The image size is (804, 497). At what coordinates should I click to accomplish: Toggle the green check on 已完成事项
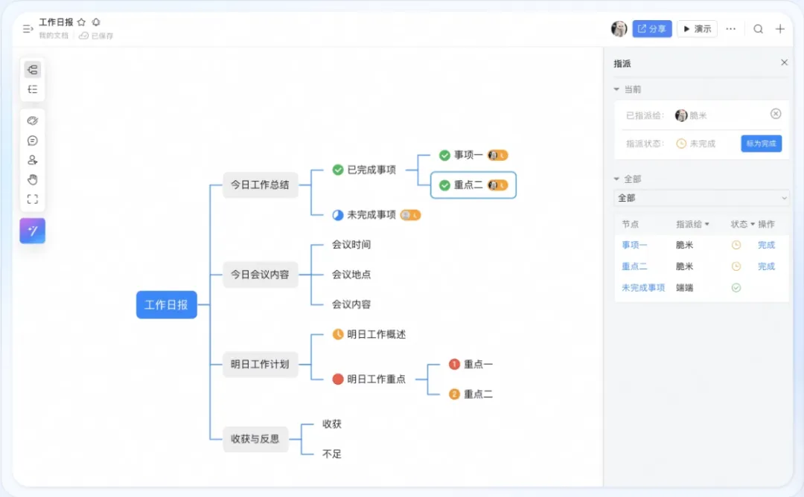point(337,170)
